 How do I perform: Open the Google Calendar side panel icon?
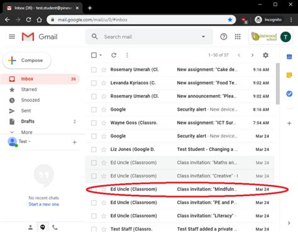pos(289,57)
